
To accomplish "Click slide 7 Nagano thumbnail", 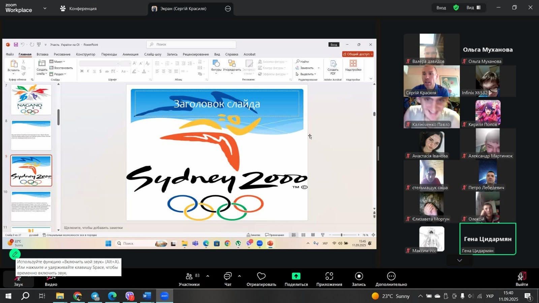I will (x=31, y=100).
